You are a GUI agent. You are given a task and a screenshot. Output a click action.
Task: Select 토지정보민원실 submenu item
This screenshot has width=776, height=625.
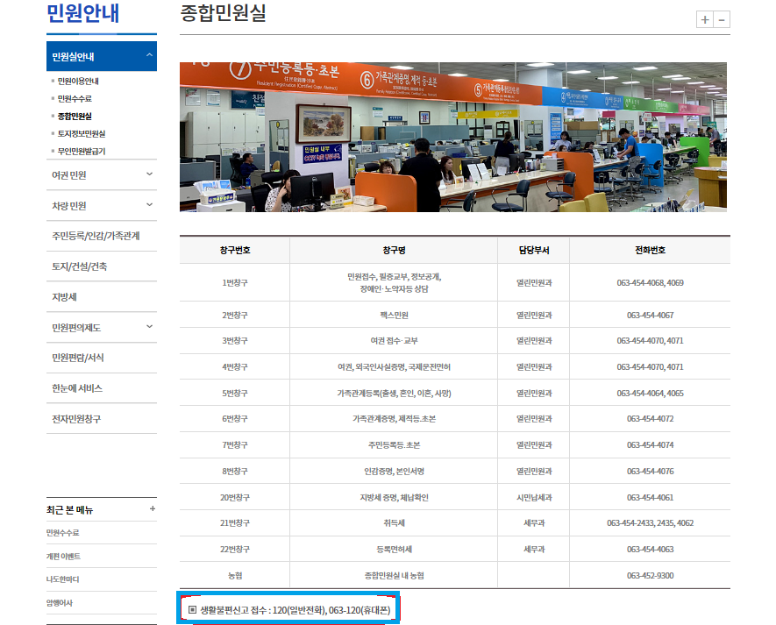point(81,134)
